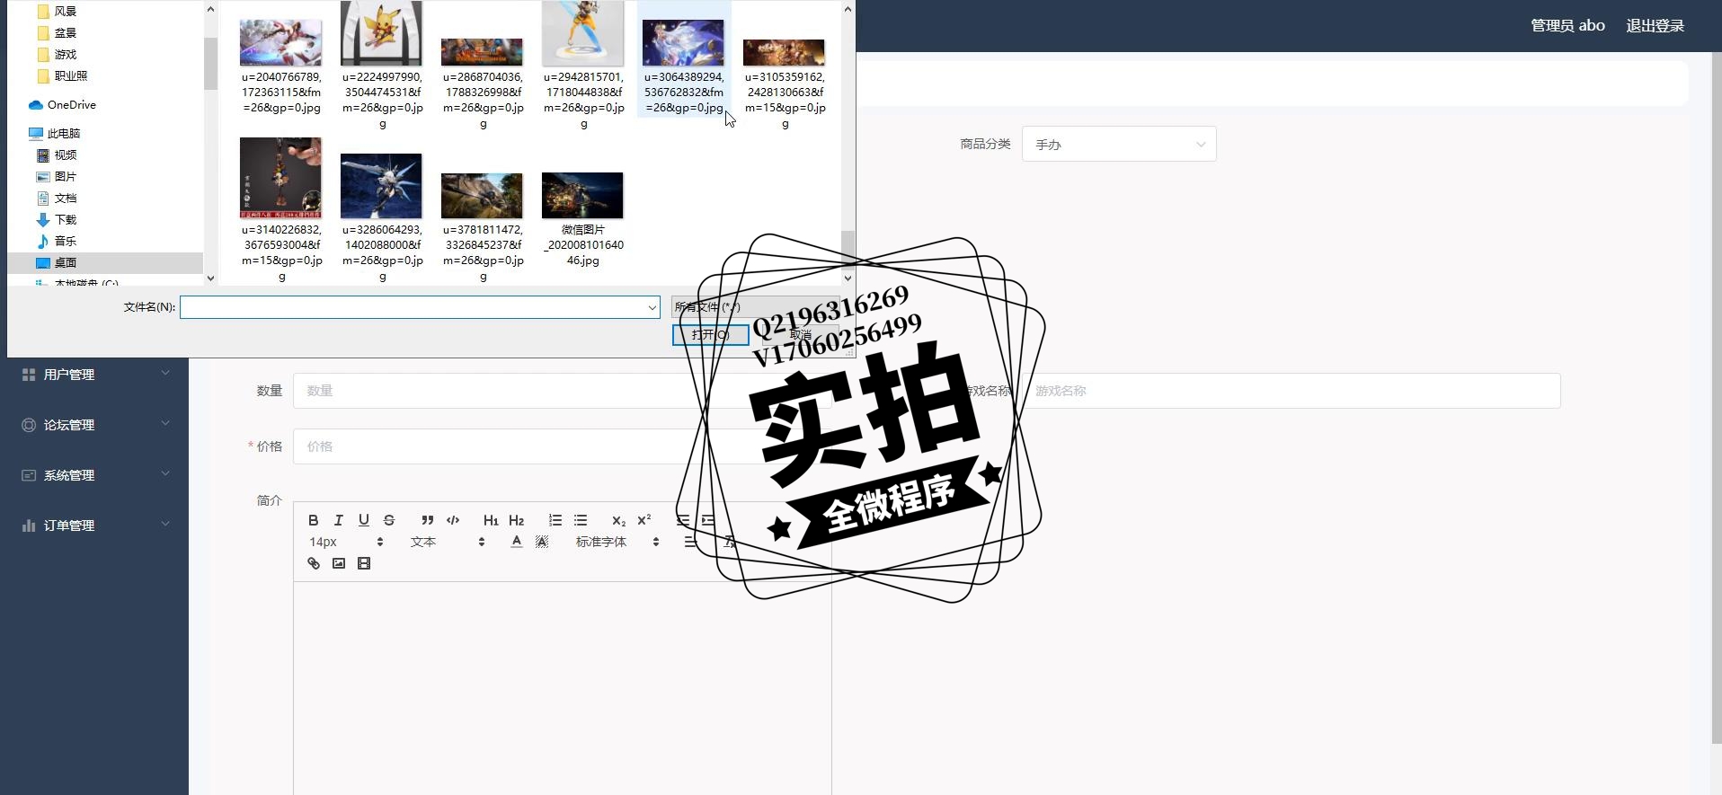
Task: Select the u=3781811472 image file
Action: [x=483, y=226]
